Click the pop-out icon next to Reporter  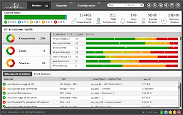pos(71,3)
